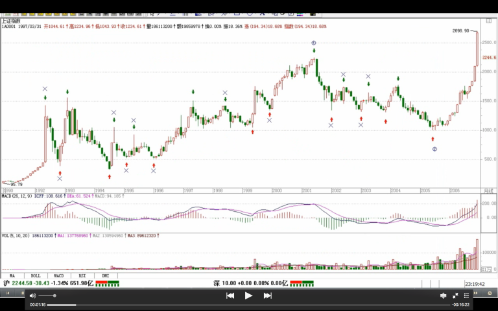Click the circled 2 bottom marker
The width and height of the screenshot is (498, 311).
point(434,149)
